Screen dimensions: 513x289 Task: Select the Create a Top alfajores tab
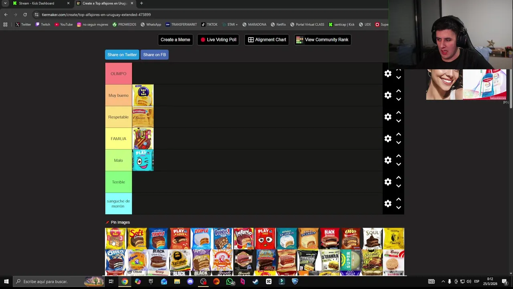105,3
